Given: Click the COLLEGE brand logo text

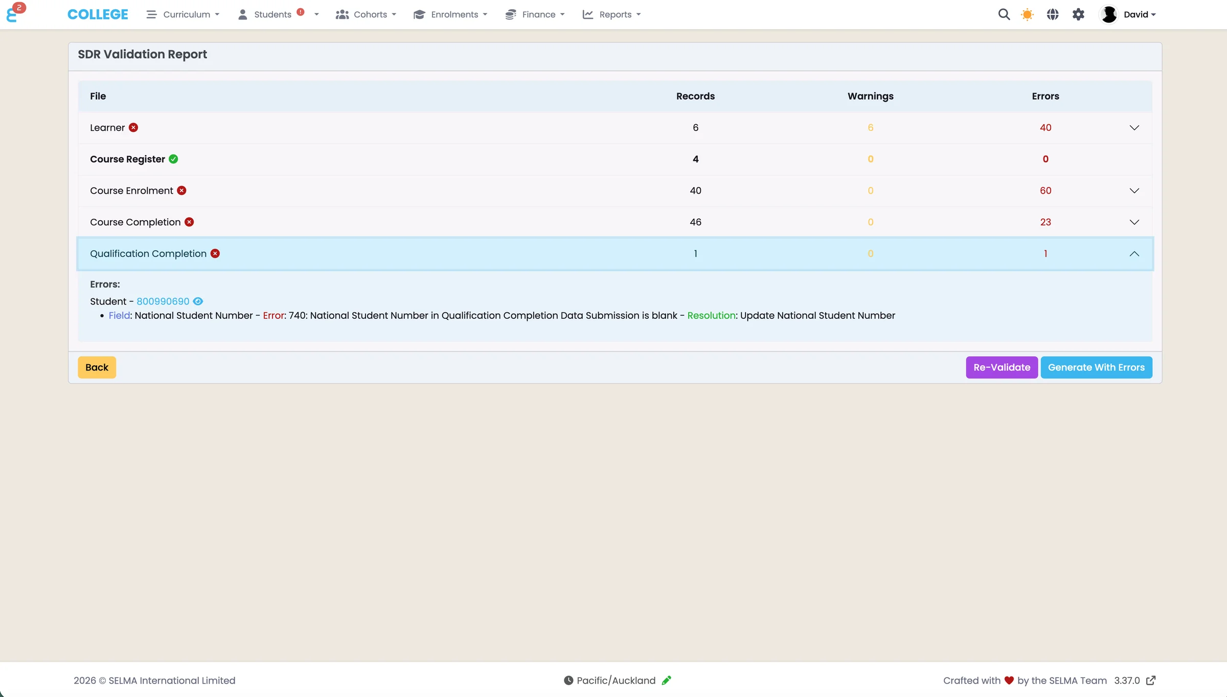Looking at the screenshot, I should (x=98, y=14).
